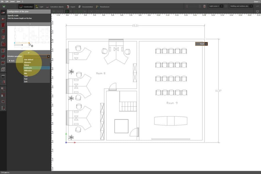
Task: Open the Manufacturer tab
Action: pos(103,7)
